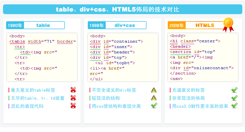Click <div id="top"> code line
This screenshot has width=245, height=132.
point(108,57)
